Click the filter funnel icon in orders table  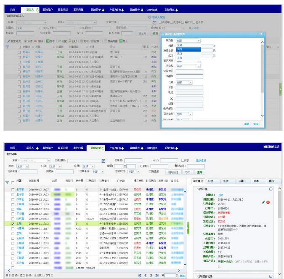7,182
